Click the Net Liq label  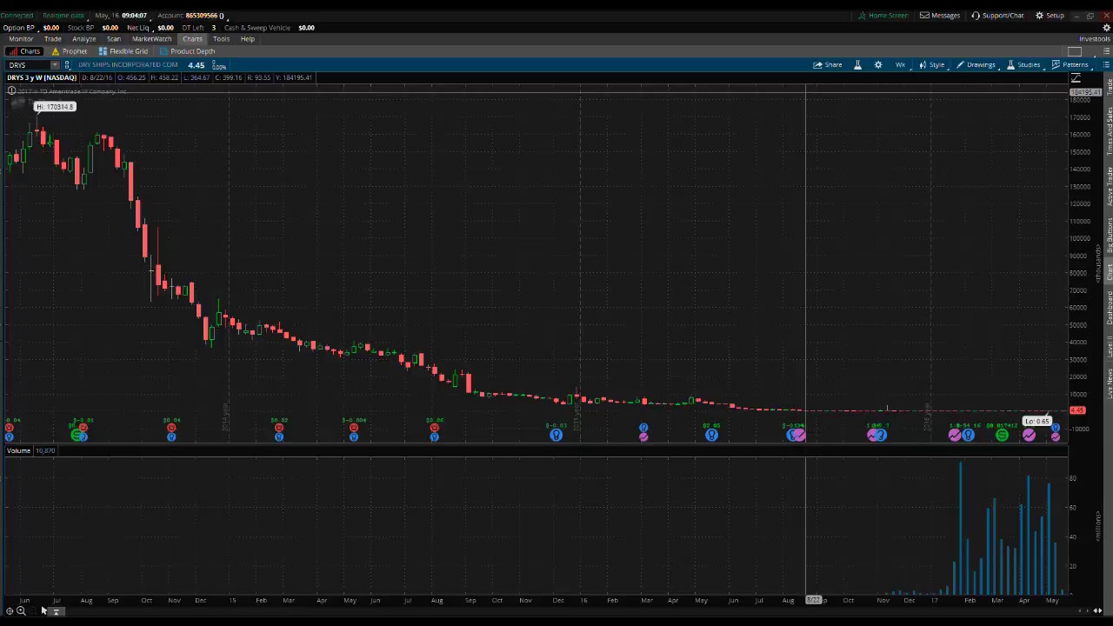[138, 28]
